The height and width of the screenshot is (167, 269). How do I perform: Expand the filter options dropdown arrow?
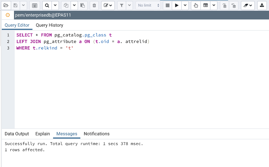click(129, 5)
